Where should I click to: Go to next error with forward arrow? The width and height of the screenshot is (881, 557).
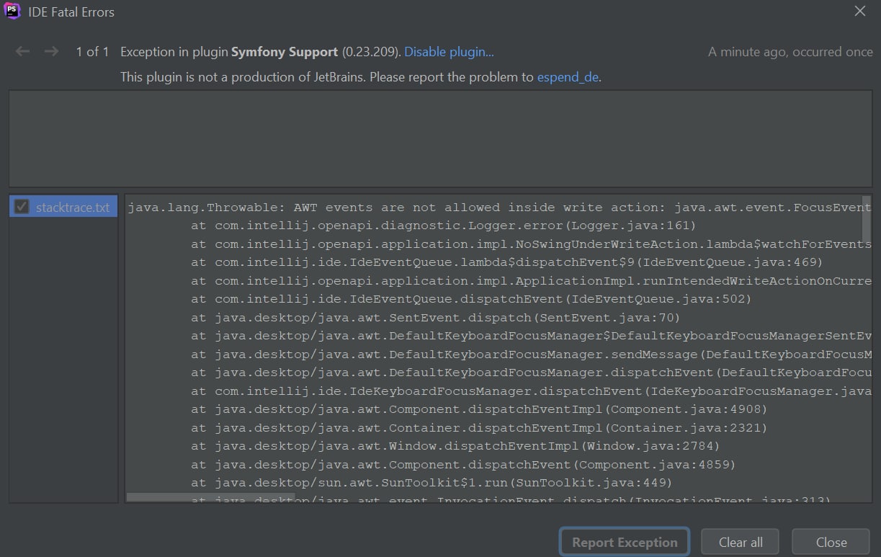point(51,52)
